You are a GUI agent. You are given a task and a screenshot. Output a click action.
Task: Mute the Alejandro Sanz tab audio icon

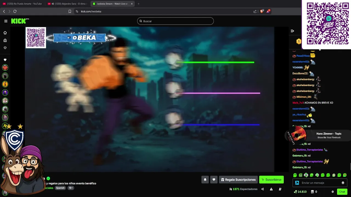pos(53,4)
